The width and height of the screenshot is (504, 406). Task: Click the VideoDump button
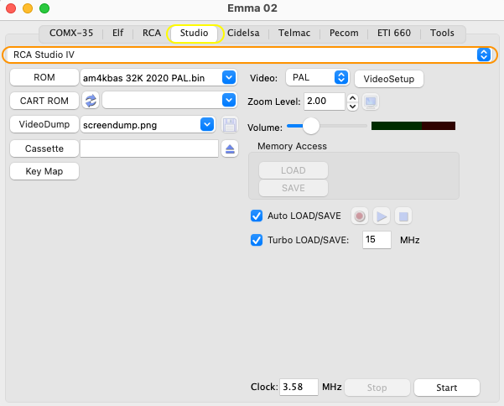click(x=44, y=124)
